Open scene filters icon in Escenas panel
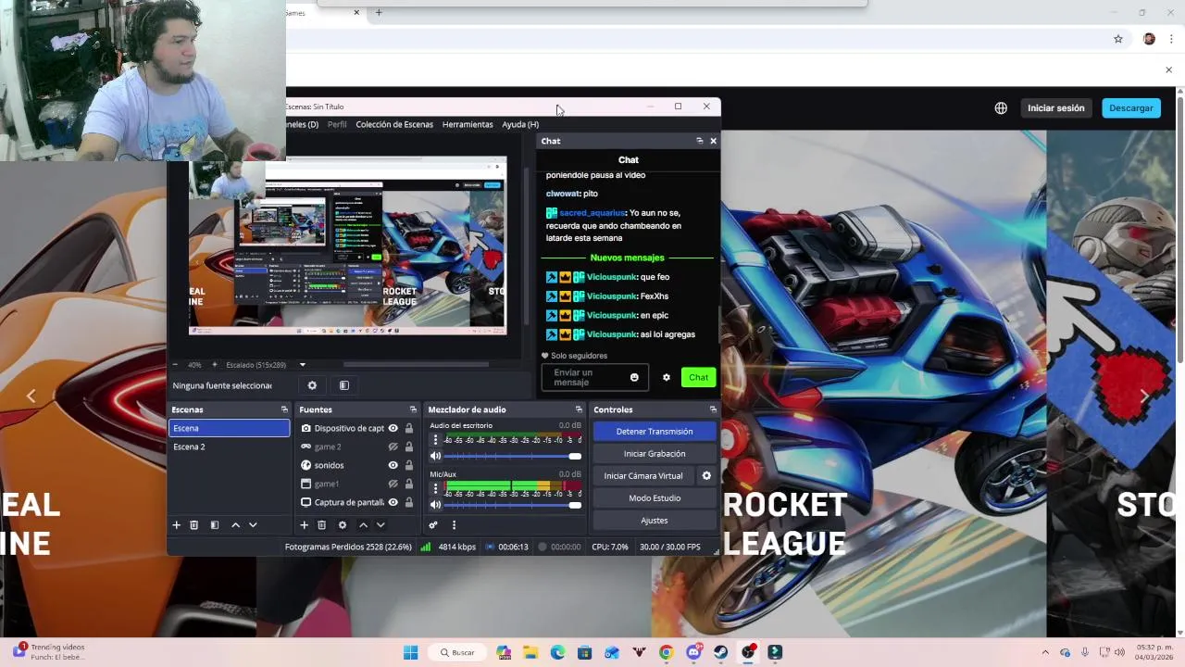 (214, 525)
